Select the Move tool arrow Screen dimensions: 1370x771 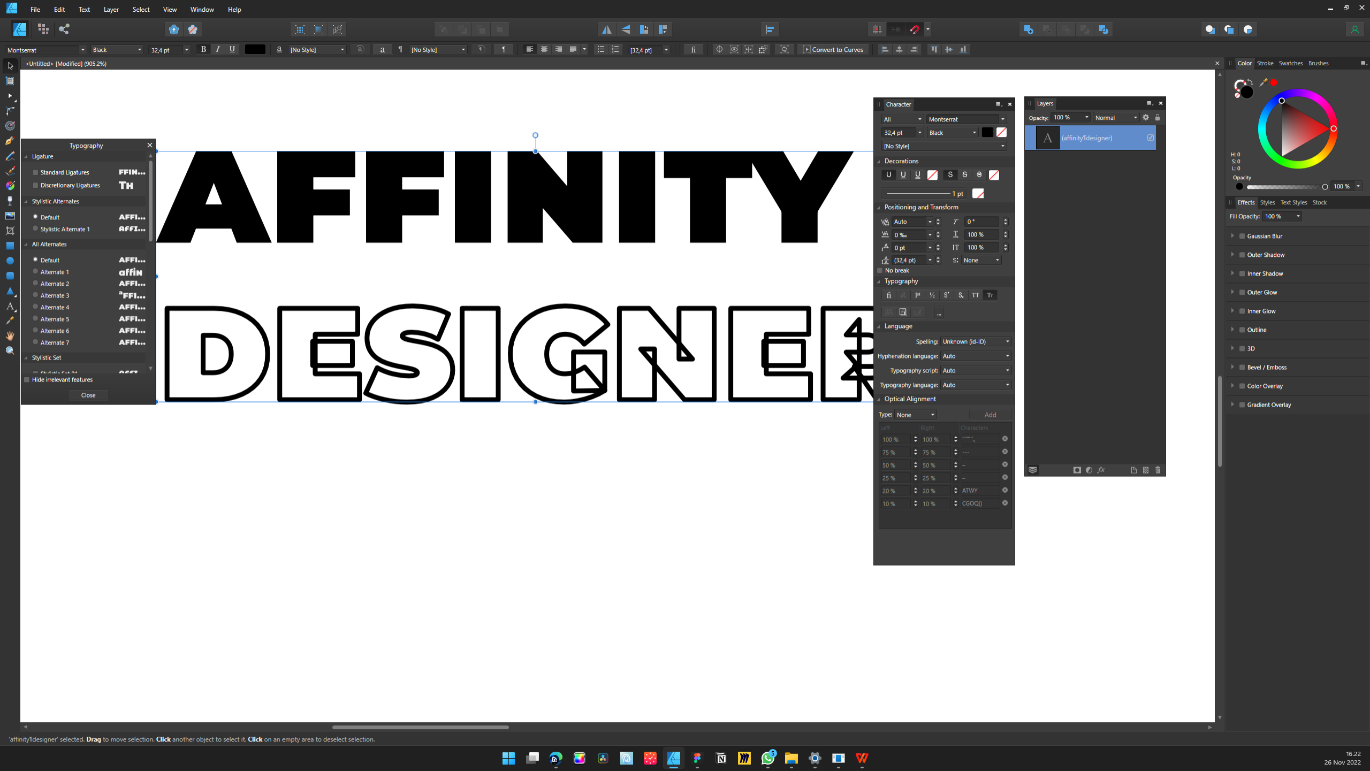coord(10,66)
